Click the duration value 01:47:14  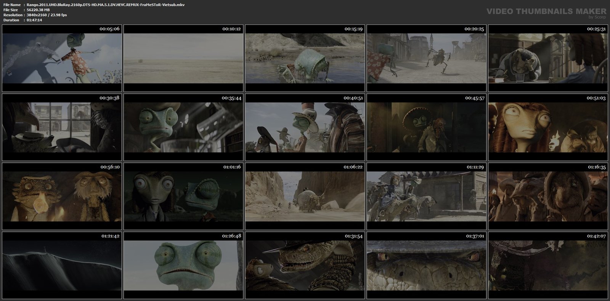pos(34,20)
